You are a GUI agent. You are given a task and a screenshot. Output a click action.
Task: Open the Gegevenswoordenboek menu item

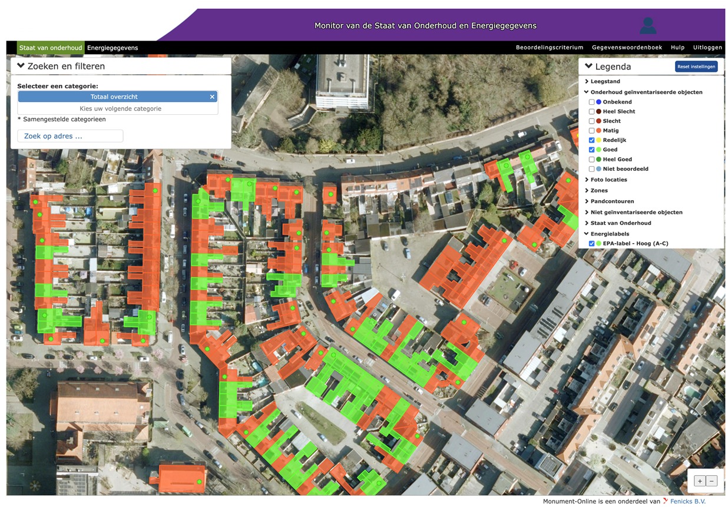coord(627,48)
